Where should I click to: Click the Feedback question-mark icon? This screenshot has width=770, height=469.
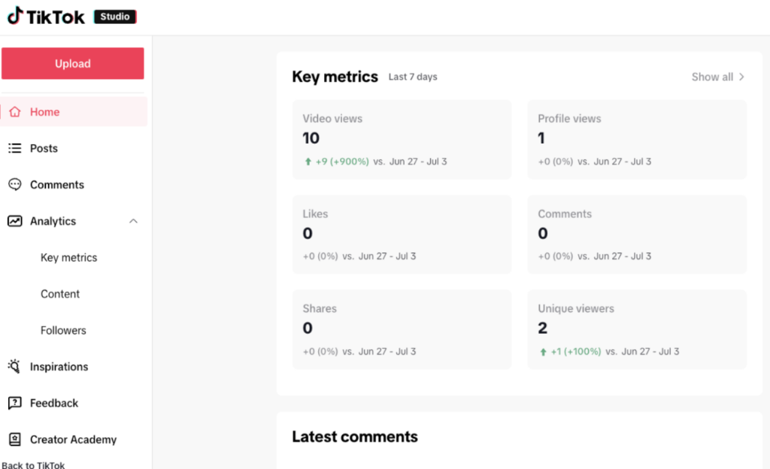tap(15, 403)
